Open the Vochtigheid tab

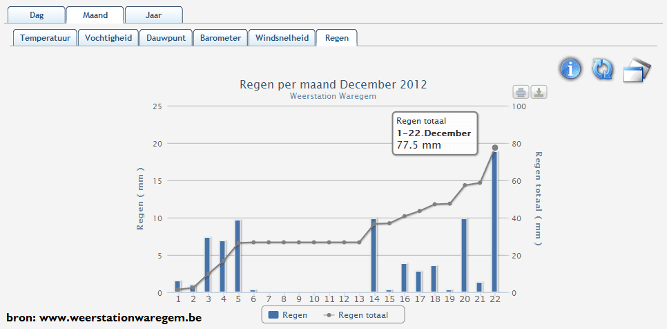(108, 38)
